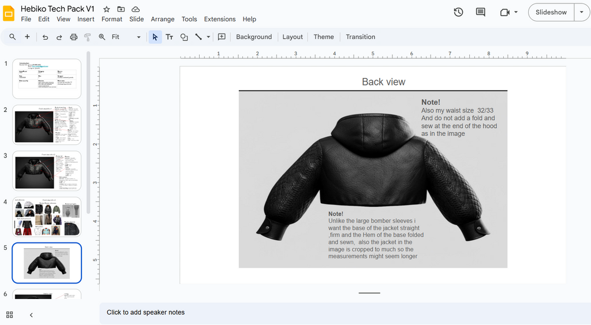Viewport: 591px width, 325px height.
Task: Click the add comment toolbar icon
Action: (x=222, y=37)
